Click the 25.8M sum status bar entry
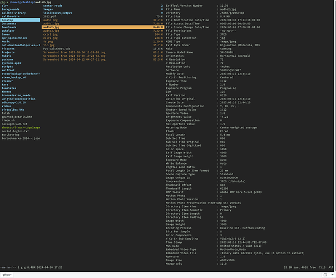The width and height of the screenshot is (336, 278). pyautogui.click(x=291, y=267)
